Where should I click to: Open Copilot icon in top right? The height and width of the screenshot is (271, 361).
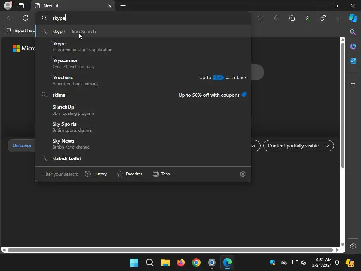click(353, 18)
